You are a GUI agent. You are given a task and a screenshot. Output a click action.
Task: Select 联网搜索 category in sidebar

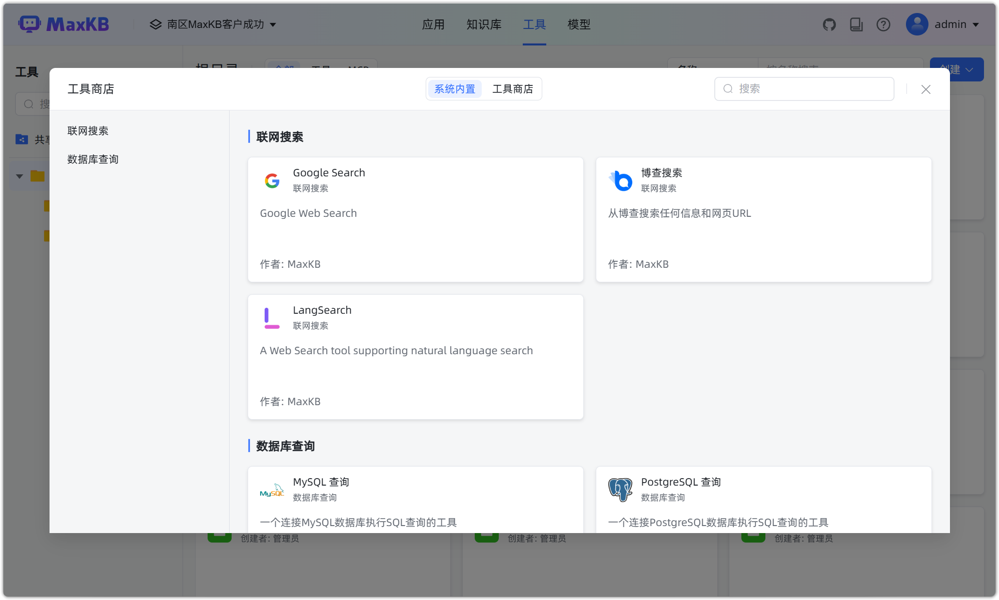(88, 130)
